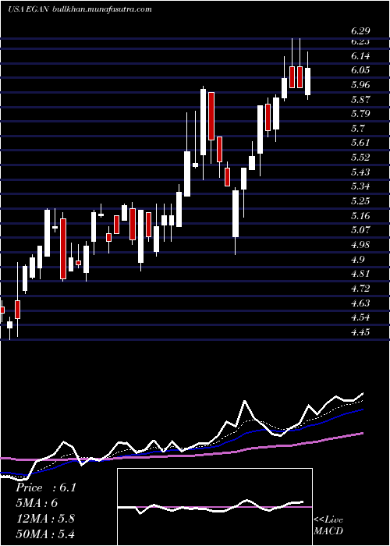Click the '<<Live MACD' label
Screen dimensions: 390x546
tap(328, 526)
